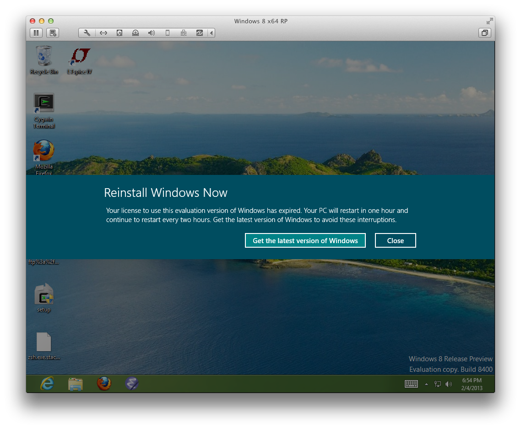
Task: Enter full screen via top-right arrows
Action: click(x=489, y=21)
